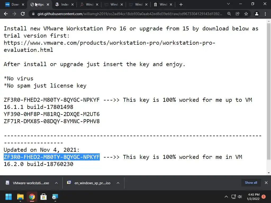Go back to the previous page
Viewport: 271px width, 203px height.
[x=6, y=14]
